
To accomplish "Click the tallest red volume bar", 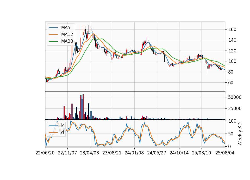I will pos(83,107).
